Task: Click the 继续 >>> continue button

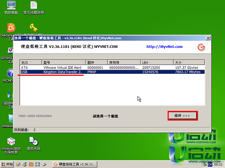Action: 182,116
